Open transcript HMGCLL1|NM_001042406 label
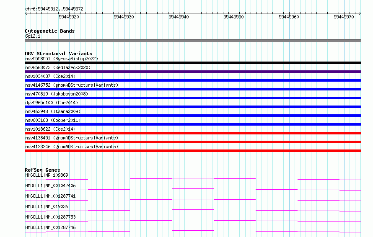This screenshot has height=237, width=373. (x=50, y=185)
